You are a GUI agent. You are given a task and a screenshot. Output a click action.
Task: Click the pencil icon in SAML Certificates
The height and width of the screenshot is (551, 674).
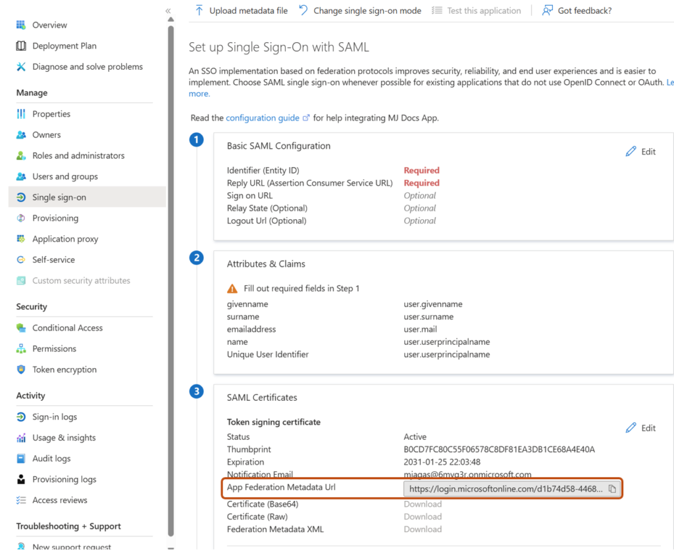click(x=631, y=428)
